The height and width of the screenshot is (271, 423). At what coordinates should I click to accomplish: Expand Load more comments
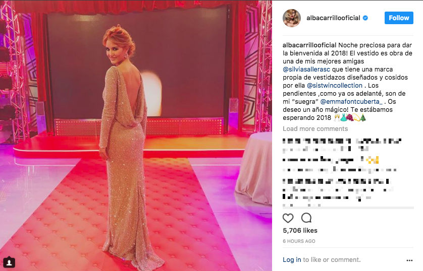tap(315, 128)
